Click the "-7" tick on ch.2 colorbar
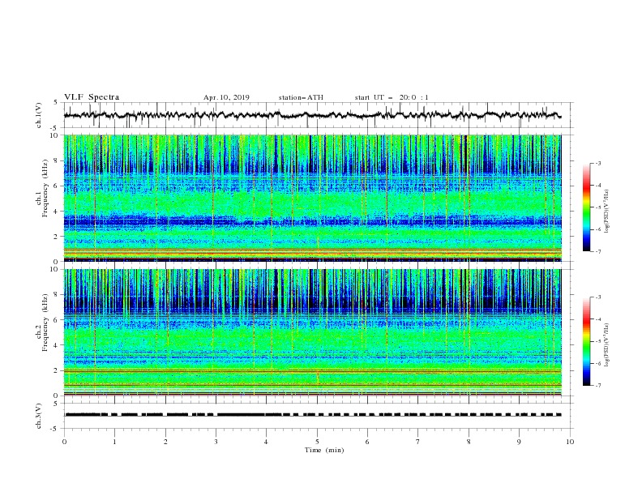This screenshot has width=642, height=496. pos(597,385)
